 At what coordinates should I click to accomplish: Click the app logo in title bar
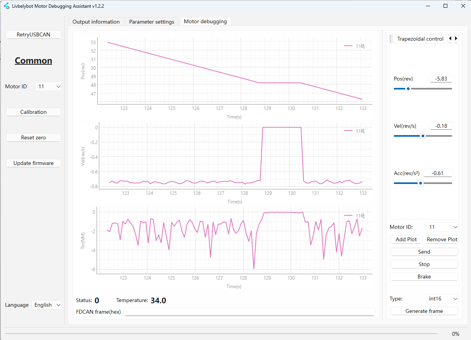tap(6, 6)
